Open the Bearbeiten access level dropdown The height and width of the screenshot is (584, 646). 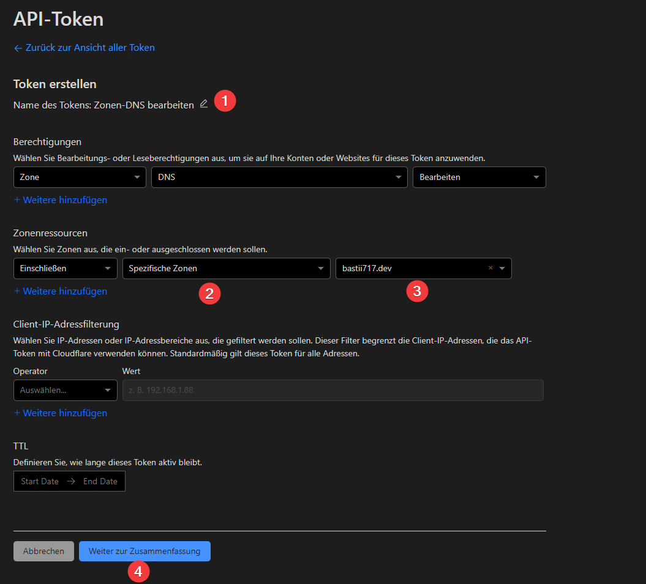click(479, 177)
